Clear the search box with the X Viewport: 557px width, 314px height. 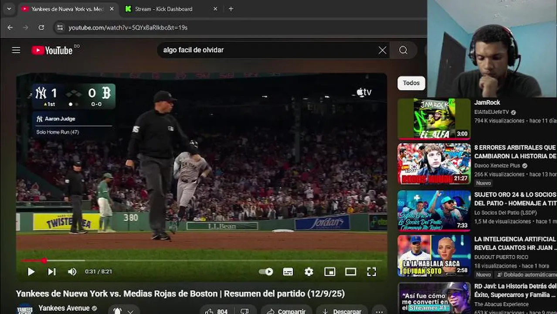click(382, 50)
